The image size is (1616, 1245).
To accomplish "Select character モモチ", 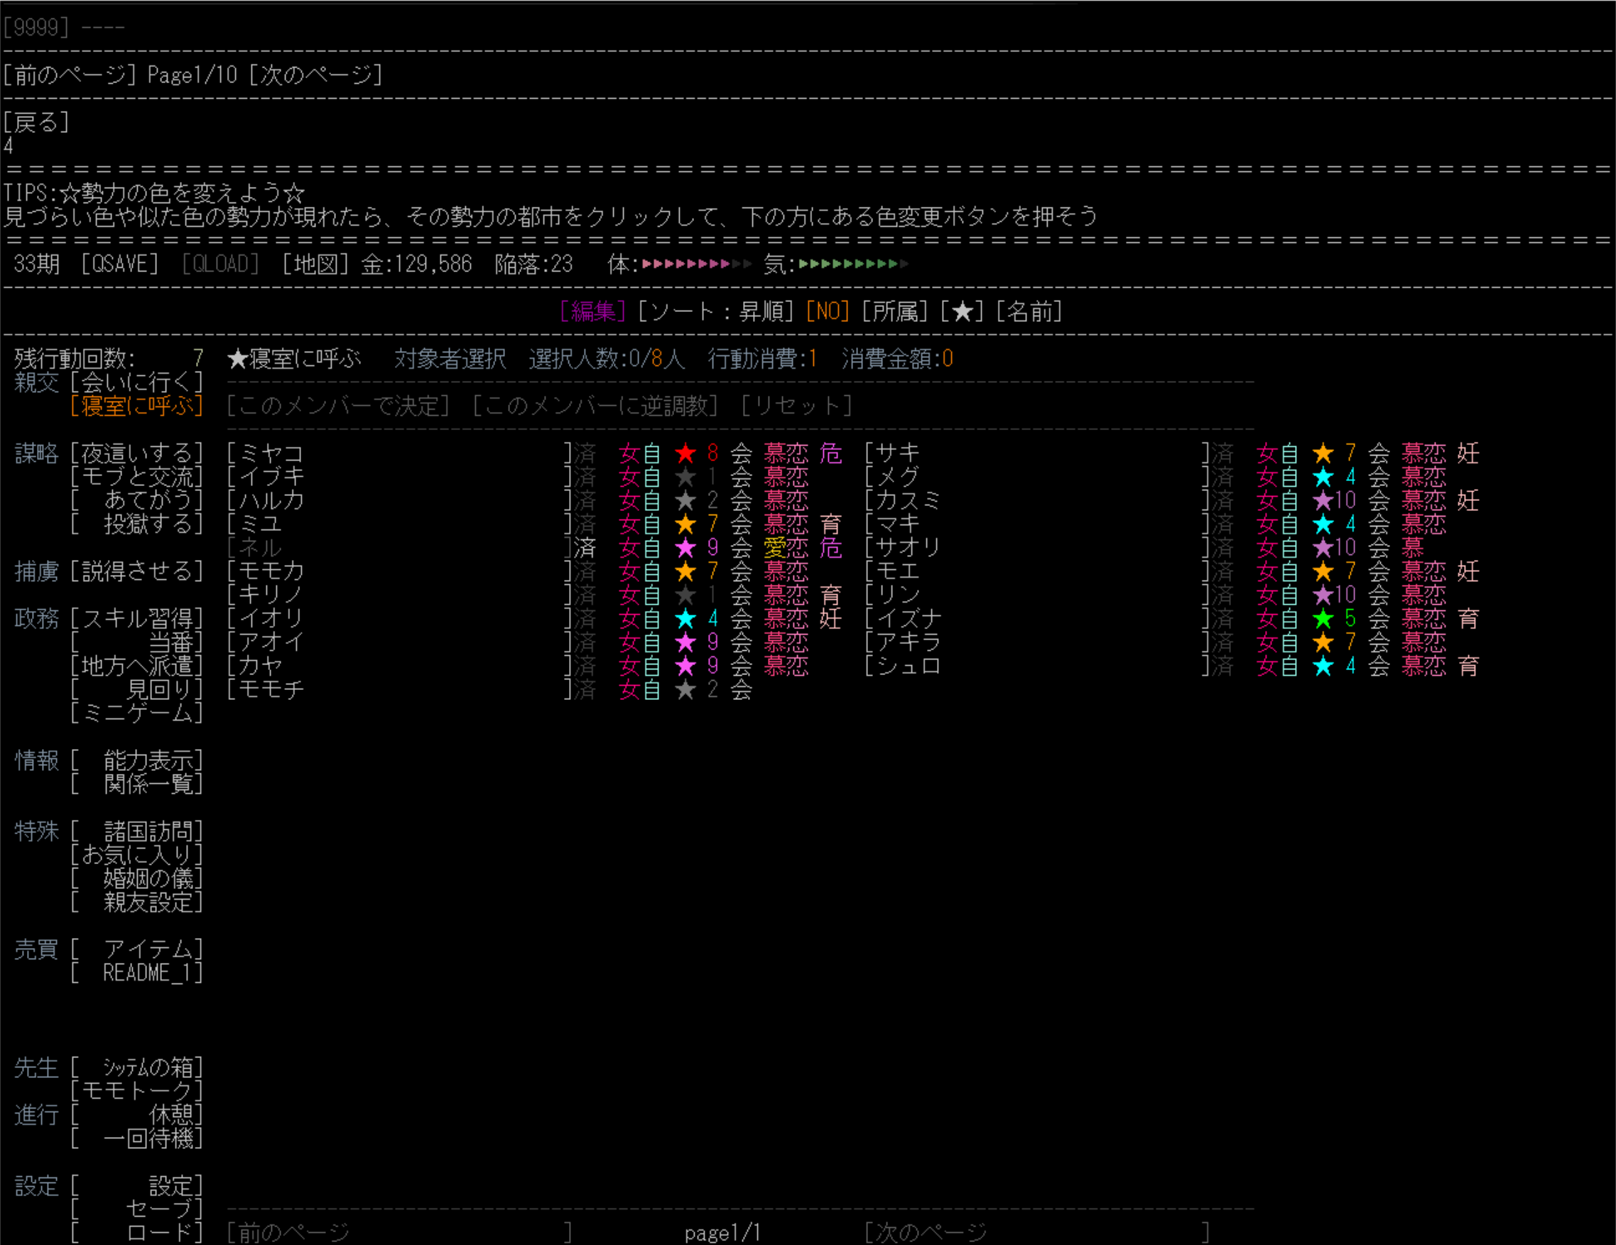I will click(399, 690).
